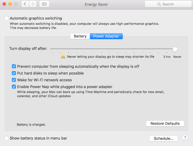Minimize window with the yellow button
193x146 pixels.
(10, 4)
